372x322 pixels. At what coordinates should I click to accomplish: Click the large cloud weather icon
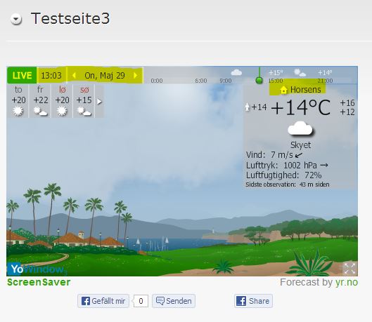click(x=300, y=129)
